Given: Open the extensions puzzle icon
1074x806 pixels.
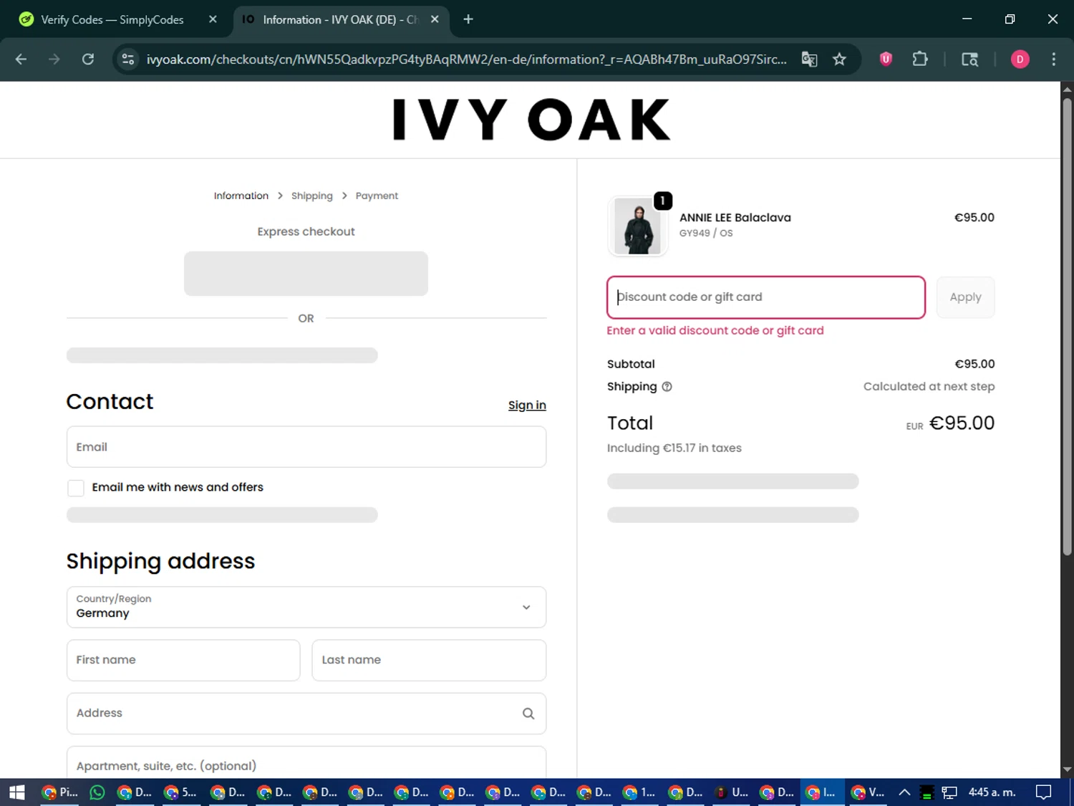Looking at the screenshot, I should [920, 59].
